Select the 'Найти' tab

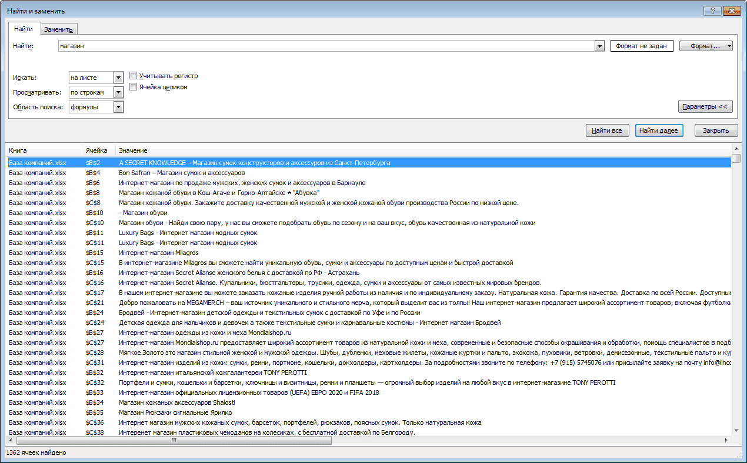24,29
